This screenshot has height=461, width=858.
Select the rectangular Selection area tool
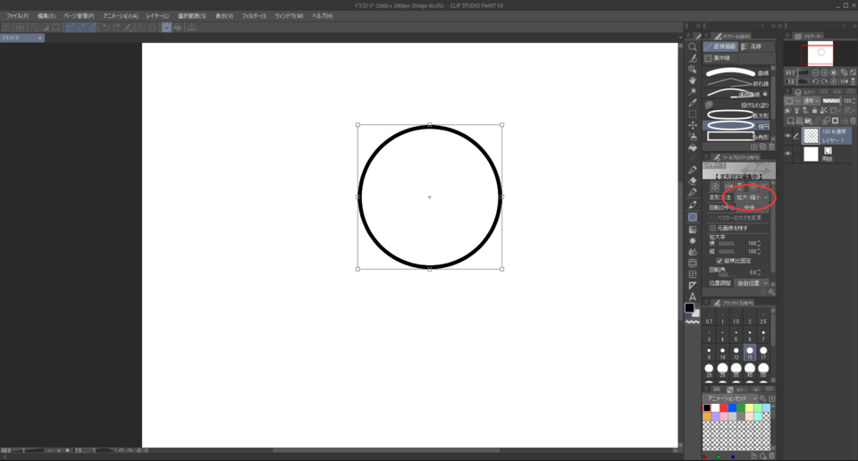pyautogui.click(x=692, y=113)
